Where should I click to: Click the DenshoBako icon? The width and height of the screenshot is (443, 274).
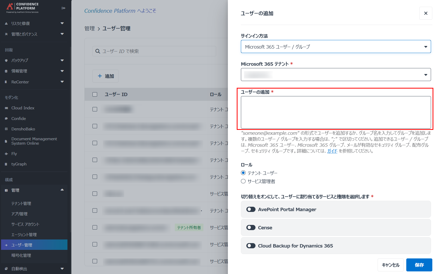point(6,129)
